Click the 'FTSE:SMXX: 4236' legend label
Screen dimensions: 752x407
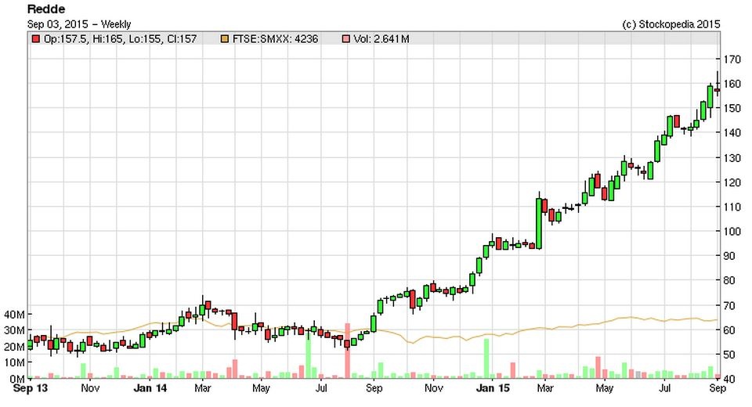pyautogui.click(x=275, y=39)
